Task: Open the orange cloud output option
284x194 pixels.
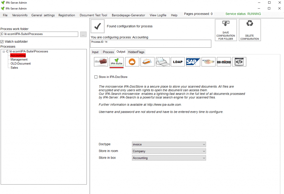Action: tap(132, 62)
